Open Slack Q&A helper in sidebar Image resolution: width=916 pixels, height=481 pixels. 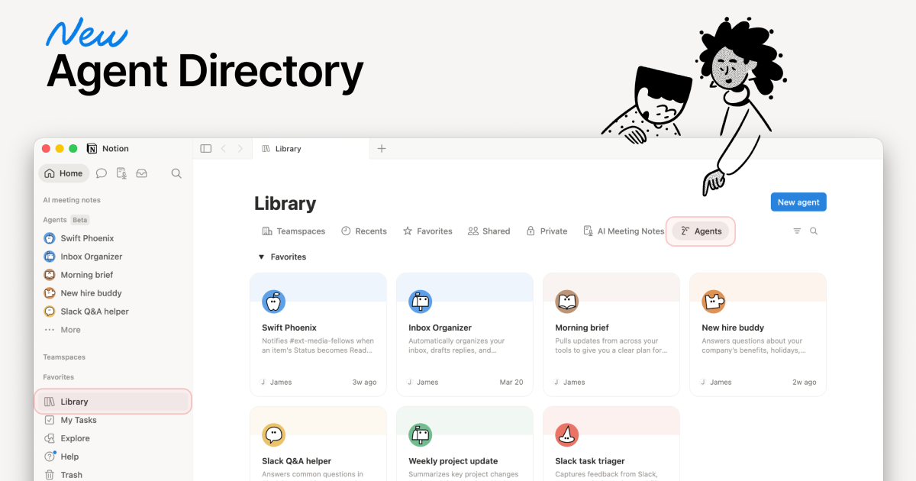click(95, 312)
